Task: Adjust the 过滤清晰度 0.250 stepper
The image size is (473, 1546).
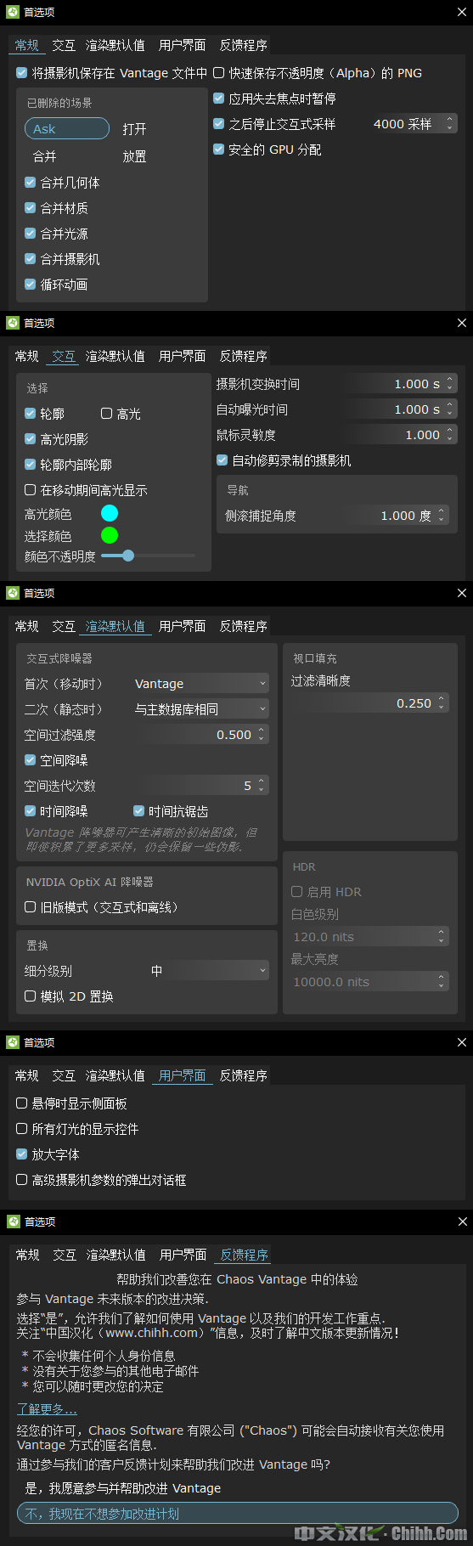Action: (441, 703)
